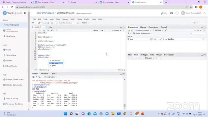
Task: Click the more options ellipsis icon near the user name
Action: (x=177, y=13)
